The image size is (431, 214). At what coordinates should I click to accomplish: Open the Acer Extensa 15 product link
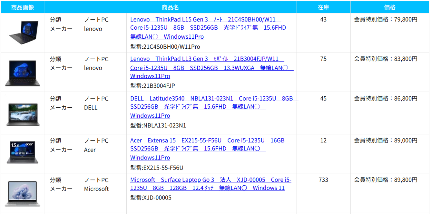pyautogui.click(x=210, y=149)
